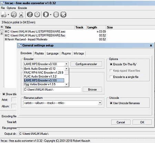Choose FLAC Audio Encoder v1.3.2
This screenshot has height=143, width=155.
[x=44, y=76]
